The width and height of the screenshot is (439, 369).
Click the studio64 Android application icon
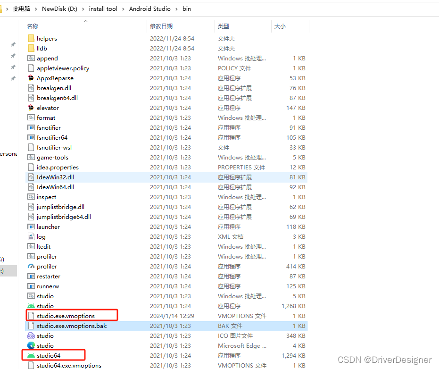pyautogui.click(x=31, y=355)
